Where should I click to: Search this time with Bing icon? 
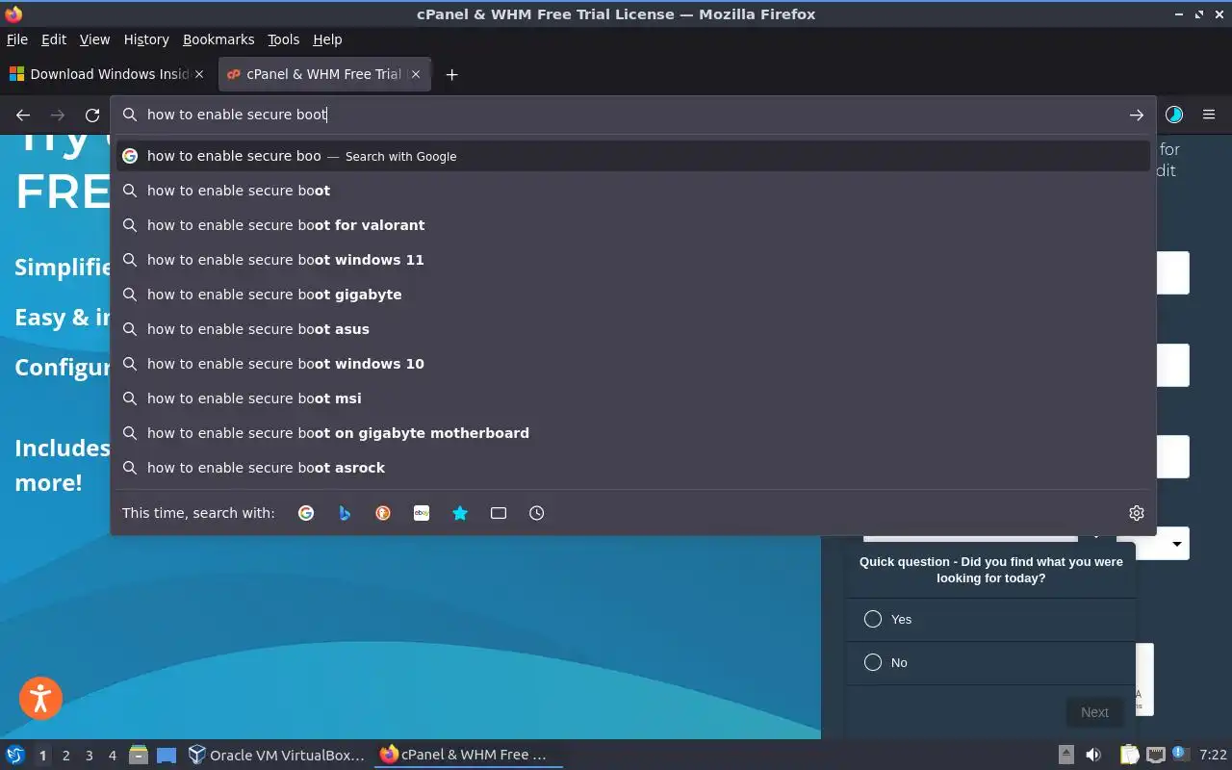click(x=345, y=513)
